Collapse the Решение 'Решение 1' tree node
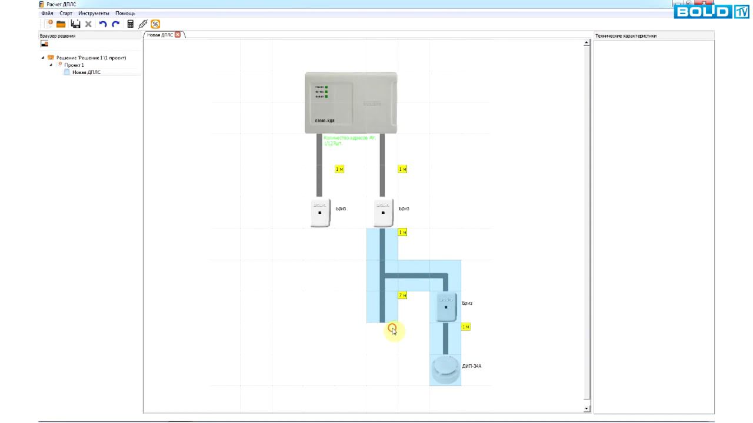Image resolution: width=753 pixels, height=423 pixels. pyautogui.click(x=43, y=58)
